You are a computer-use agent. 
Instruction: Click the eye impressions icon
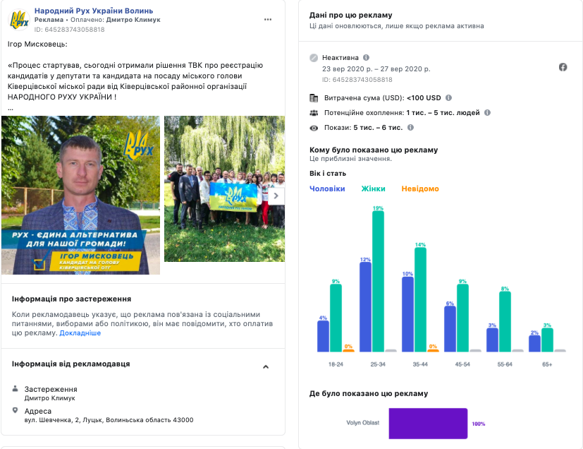coord(314,128)
